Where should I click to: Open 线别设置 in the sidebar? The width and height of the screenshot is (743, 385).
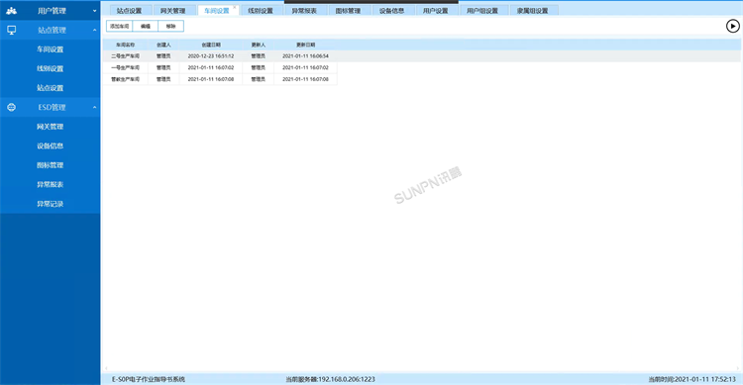[51, 68]
